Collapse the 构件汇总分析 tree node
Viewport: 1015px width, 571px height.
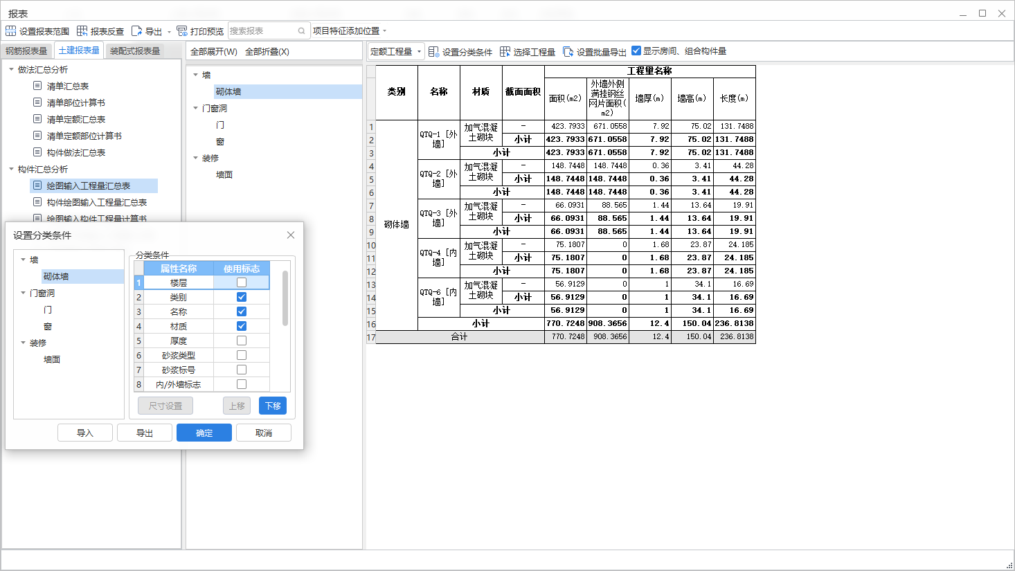pyautogui.click(x=11, y=169)
